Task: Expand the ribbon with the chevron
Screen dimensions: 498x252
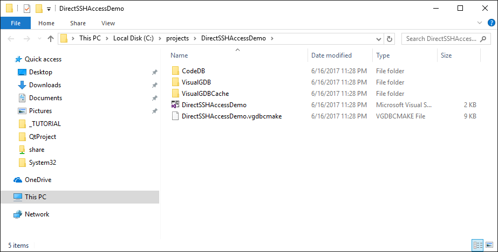Action: pos(480,23)
